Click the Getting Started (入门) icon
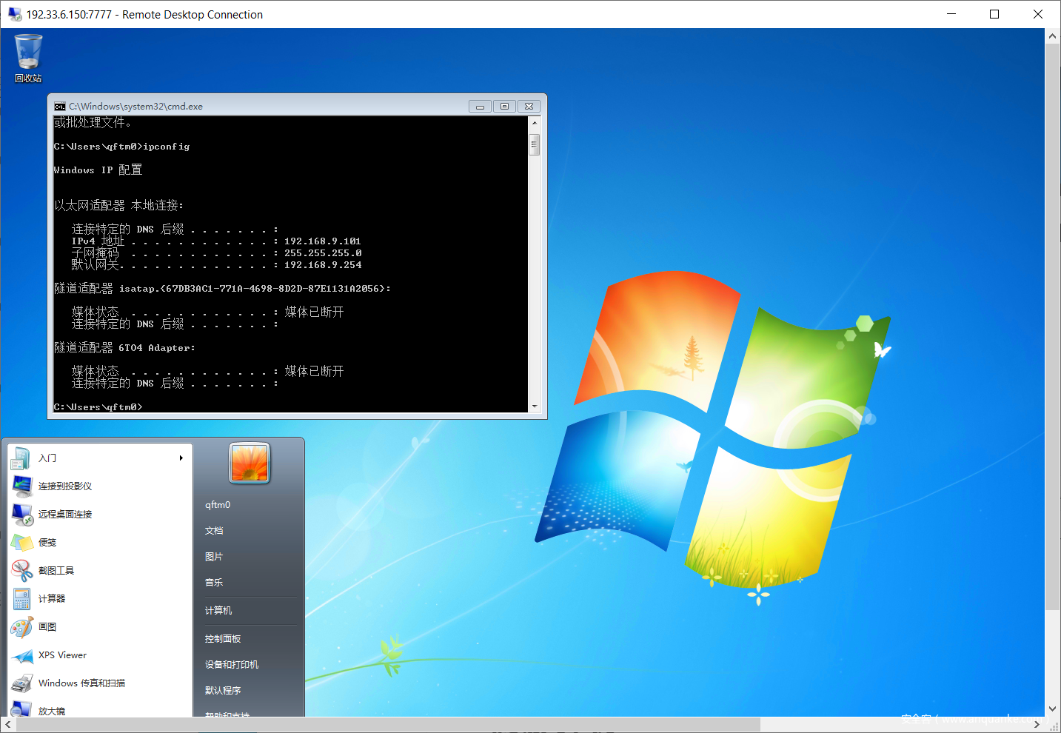This screenshot has width=1061, height=733. (21, 458)
